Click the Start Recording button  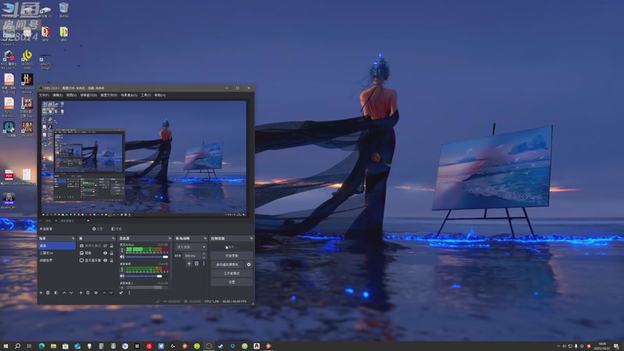click(x=232, y=256)
